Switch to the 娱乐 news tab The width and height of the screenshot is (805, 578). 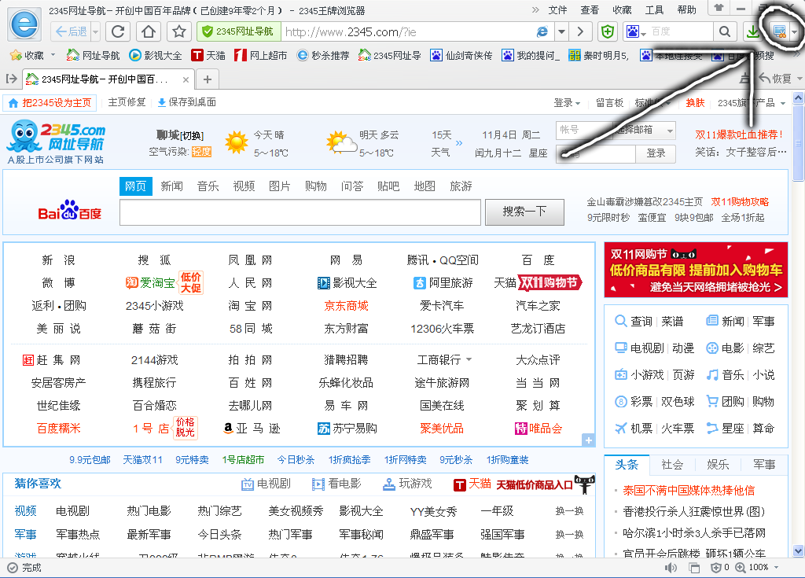[x=718, y=465]
